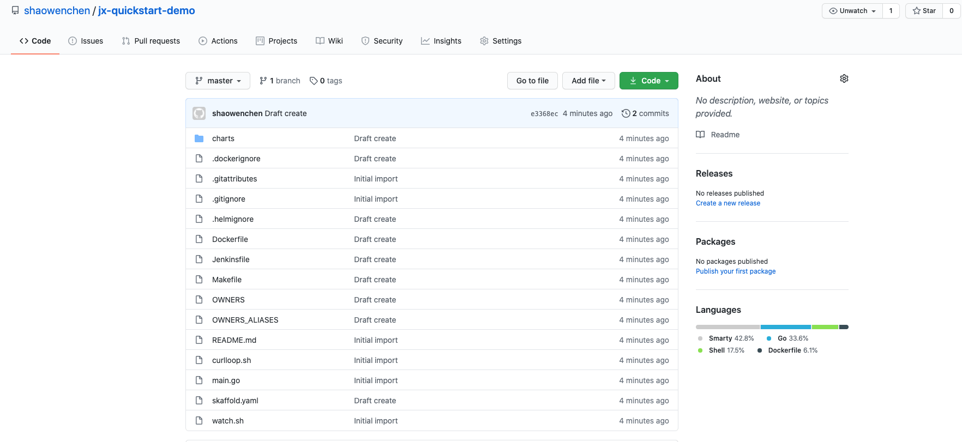Screen dimensions: 962x442
Task: Click the .gitattributes file icon
Action: coord(199,179)
